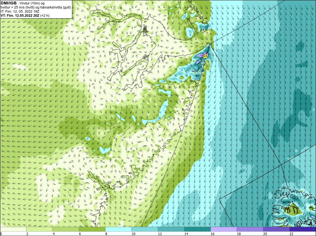Screen dimensions: 316x236
Task: Click the 'IT: Fim. 12. 05. 2022 18Z' line
Action: click(20, 11)
